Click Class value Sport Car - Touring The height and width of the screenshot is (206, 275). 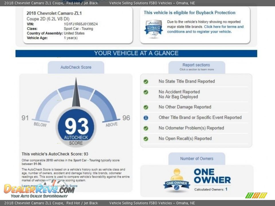[x=78, y=29]
